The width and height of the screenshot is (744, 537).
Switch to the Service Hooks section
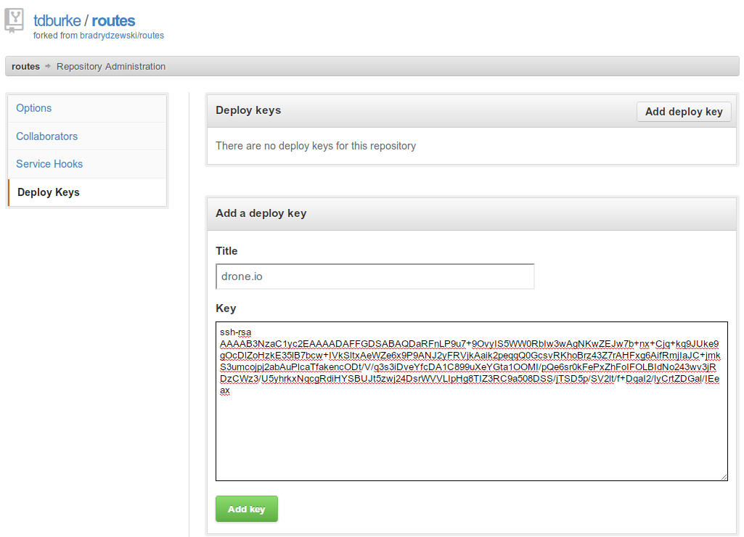pyautogui.click(x=49, y=164)
